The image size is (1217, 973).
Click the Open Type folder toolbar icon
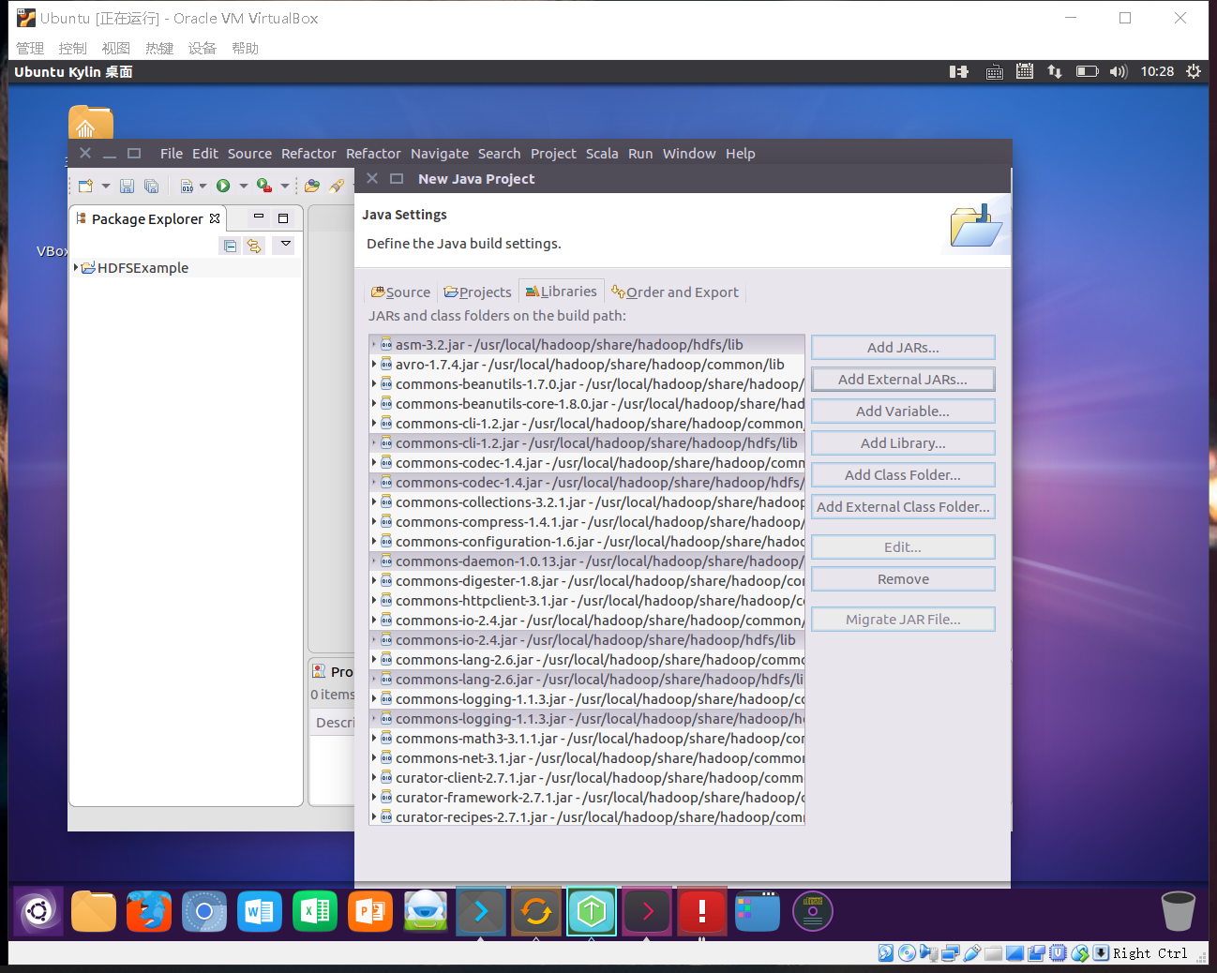pos(312,186)
